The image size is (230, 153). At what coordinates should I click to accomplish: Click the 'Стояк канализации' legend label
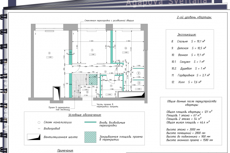click(x=57, y=122)
